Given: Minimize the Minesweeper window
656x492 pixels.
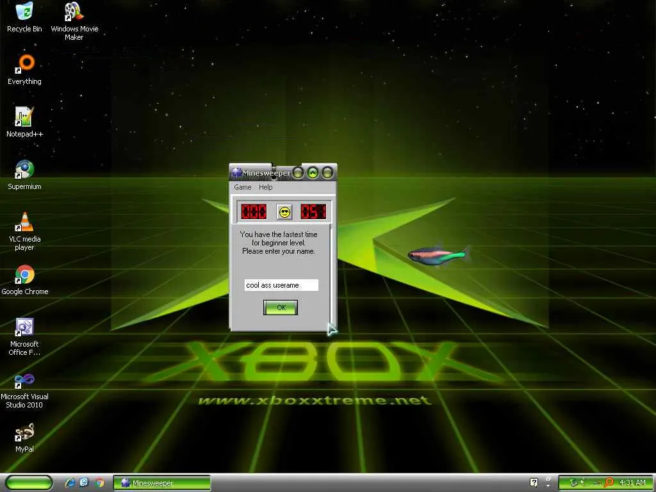Looking at the screenshot, I should [x=298, y=172].
